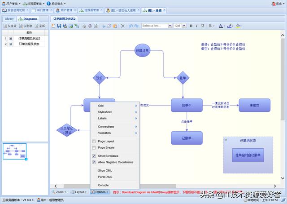Click the 全部 filter icon

[37, 26]
